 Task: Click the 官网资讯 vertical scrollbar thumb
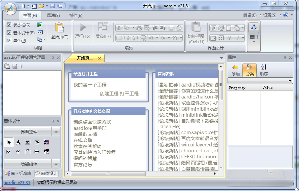click(x=221, y=85)
